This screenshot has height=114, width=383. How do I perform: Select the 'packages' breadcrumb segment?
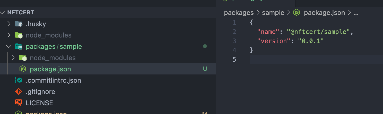tap(239, 13)
